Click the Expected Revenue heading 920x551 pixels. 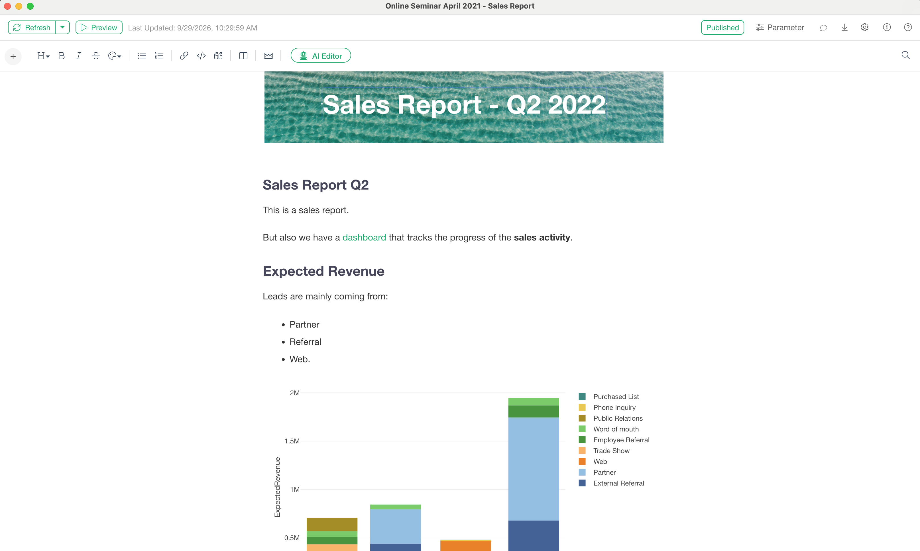(323, 271)
